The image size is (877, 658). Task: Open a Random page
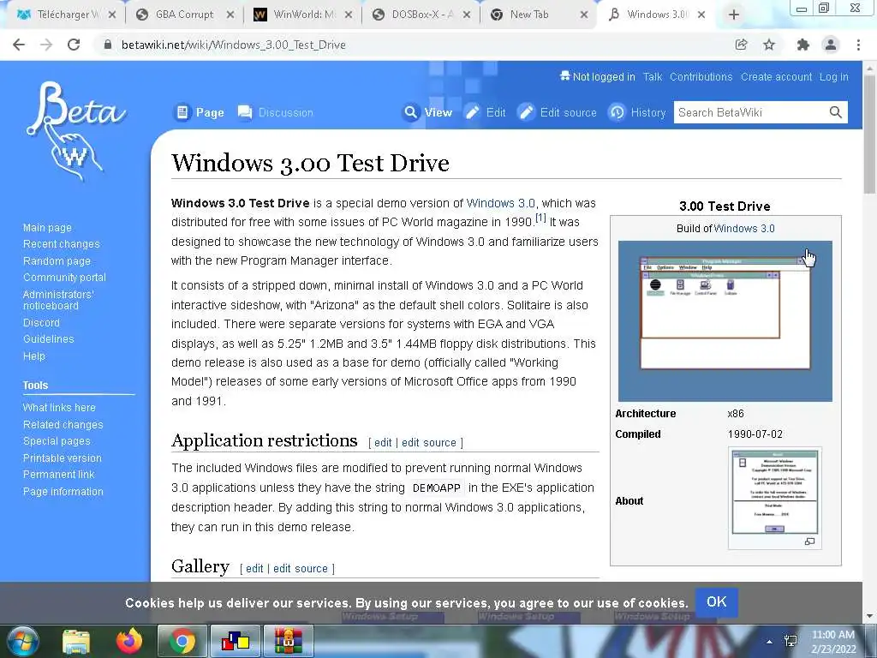pyautogui.click(x=57, y=260)
